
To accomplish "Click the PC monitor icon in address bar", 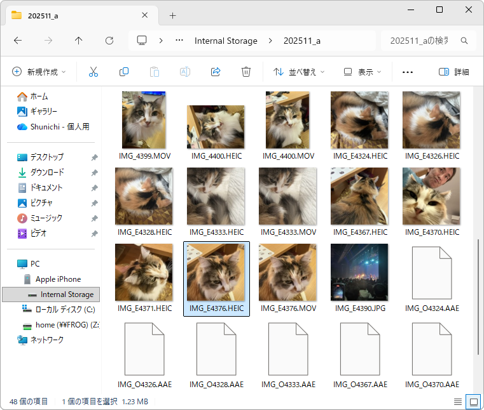I will pos(142,41).
